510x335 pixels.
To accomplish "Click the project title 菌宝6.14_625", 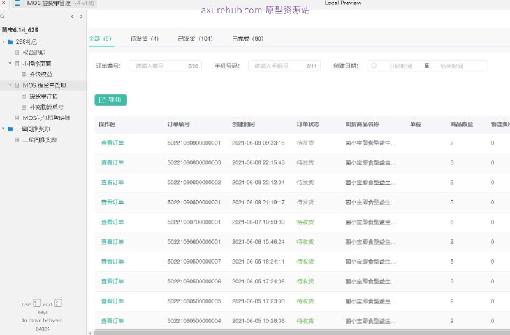I will pos(20,30).
